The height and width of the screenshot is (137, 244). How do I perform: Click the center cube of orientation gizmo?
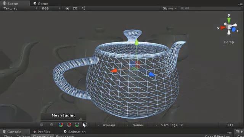(x=229, y=26)
